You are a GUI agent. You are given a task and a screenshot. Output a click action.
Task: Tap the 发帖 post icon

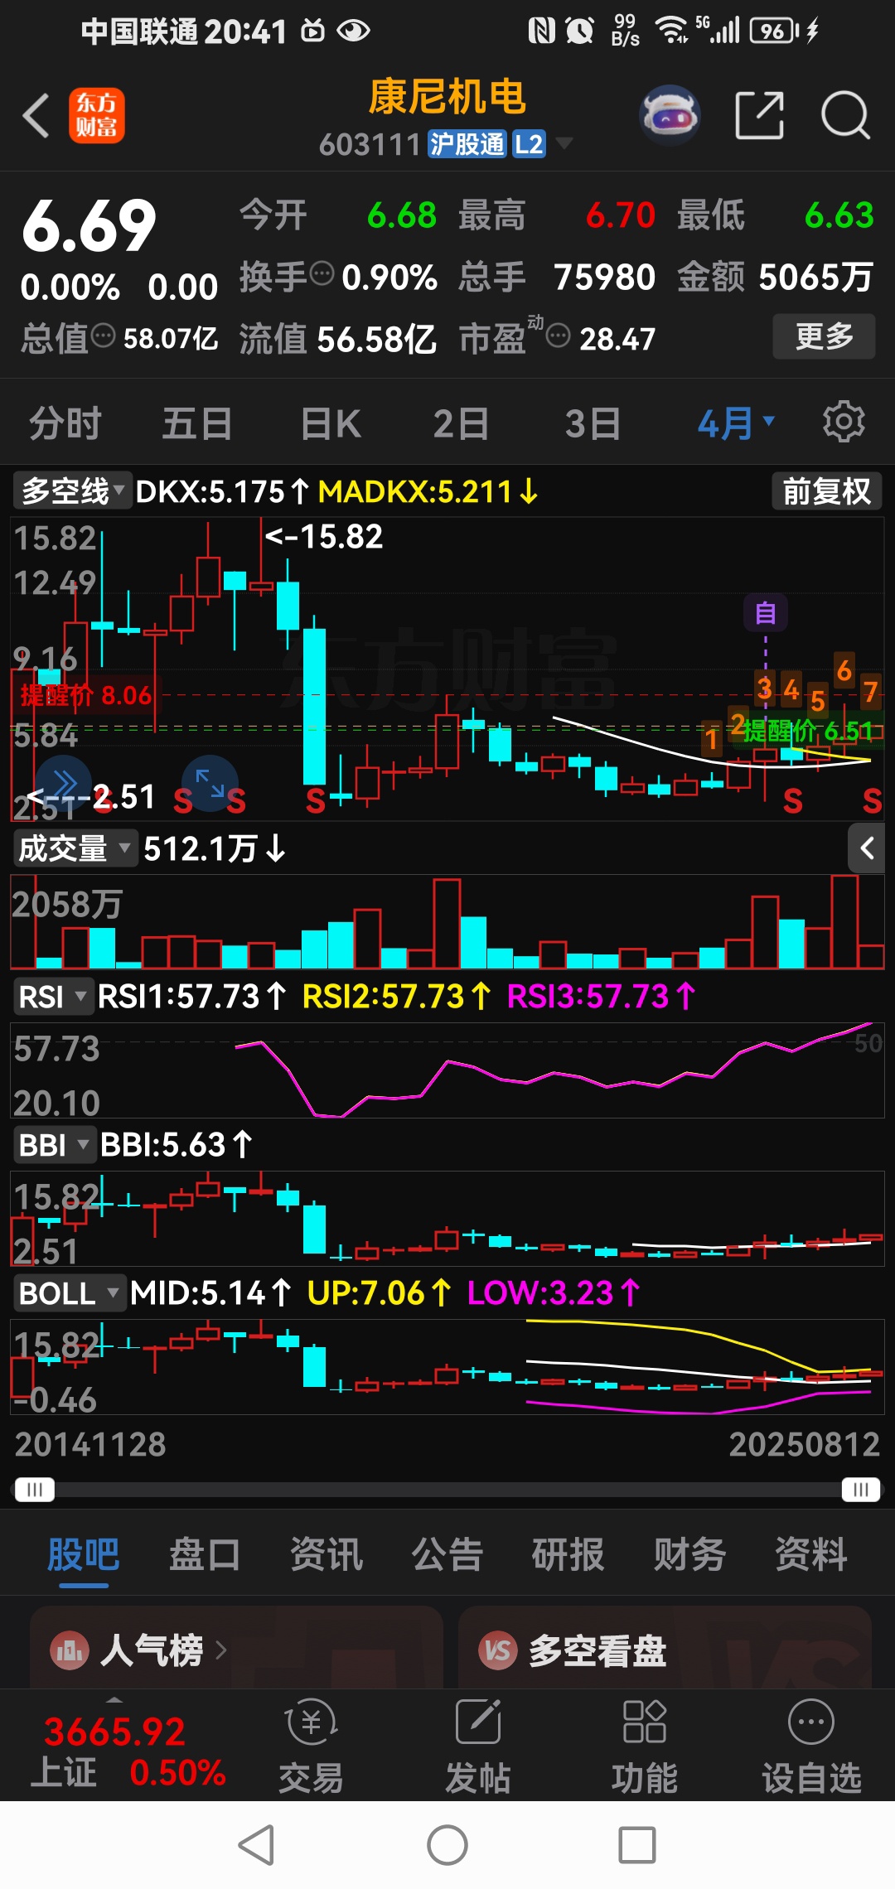coord(478,1745)
